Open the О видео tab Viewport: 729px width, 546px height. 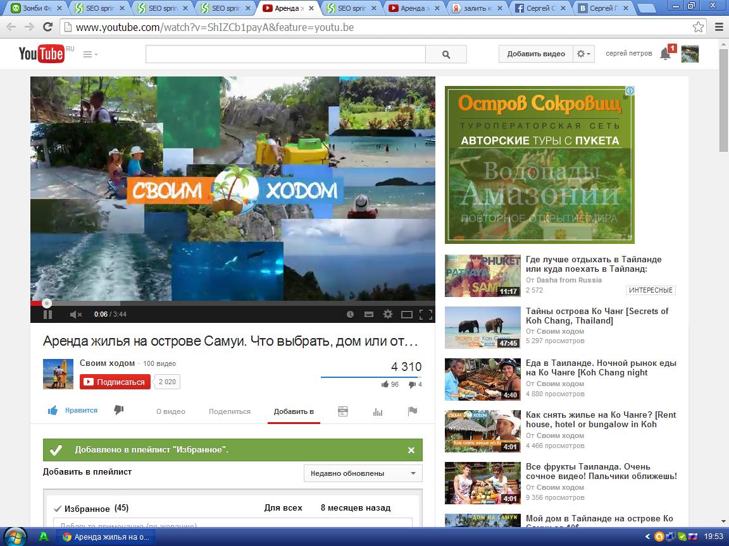pyautogui.click(x=171, y=411)
